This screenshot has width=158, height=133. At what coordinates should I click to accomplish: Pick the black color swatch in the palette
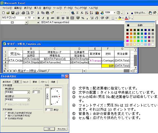128,30
